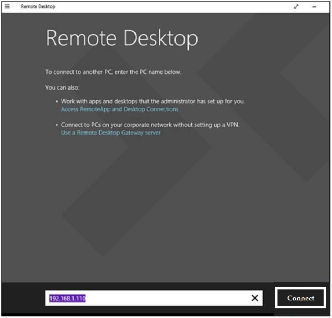Screen dimensions: 332x318
Task: Minimize the Remote Desktop window
Action: click(x=314, y=7)
